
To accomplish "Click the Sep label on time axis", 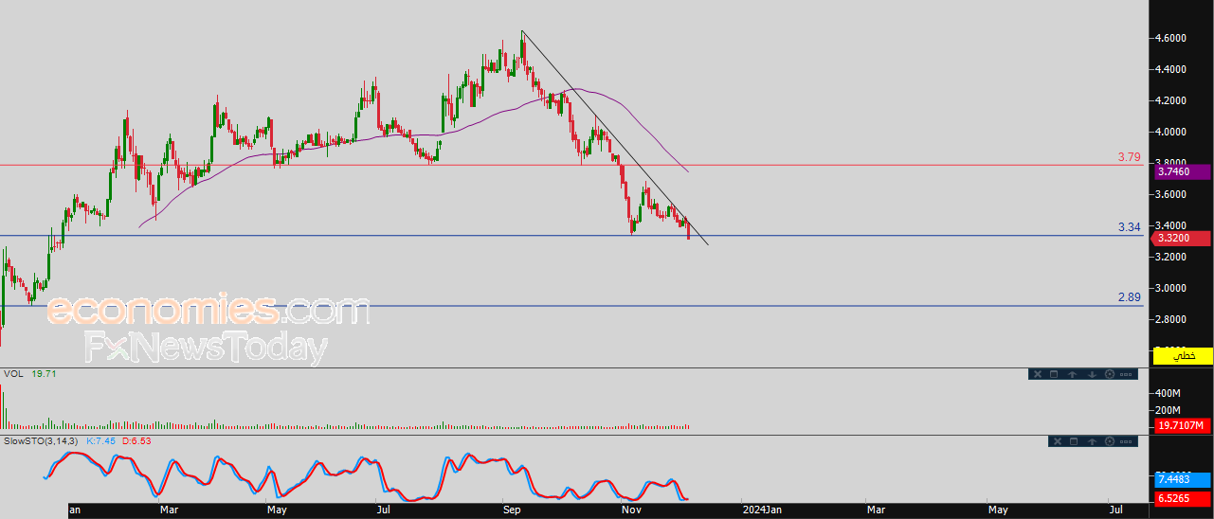I will (x=513, y=510).
